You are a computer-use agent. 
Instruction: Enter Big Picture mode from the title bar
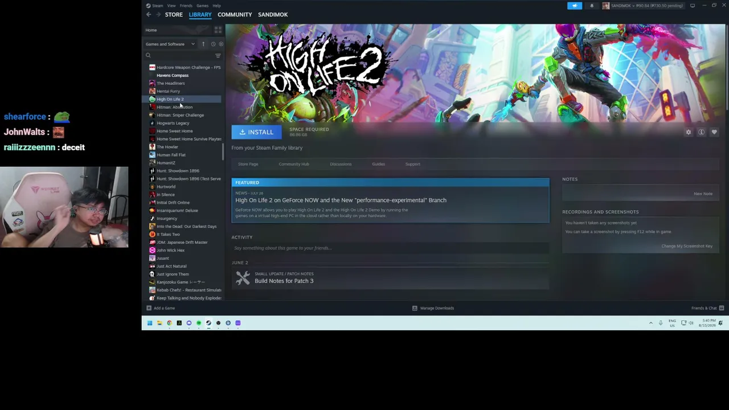click(x=693, y=6)
